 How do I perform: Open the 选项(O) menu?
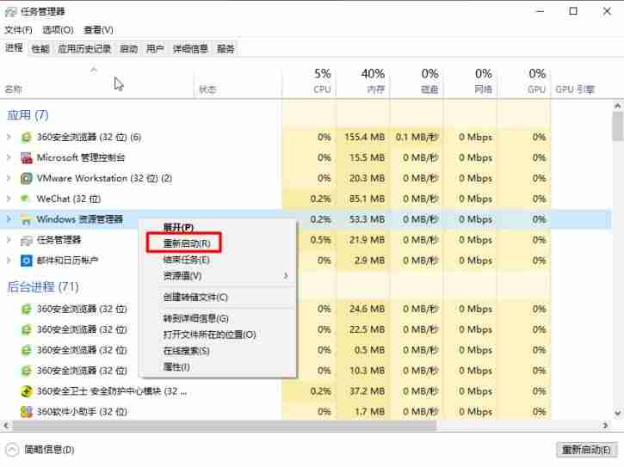[x=59, y=30]
